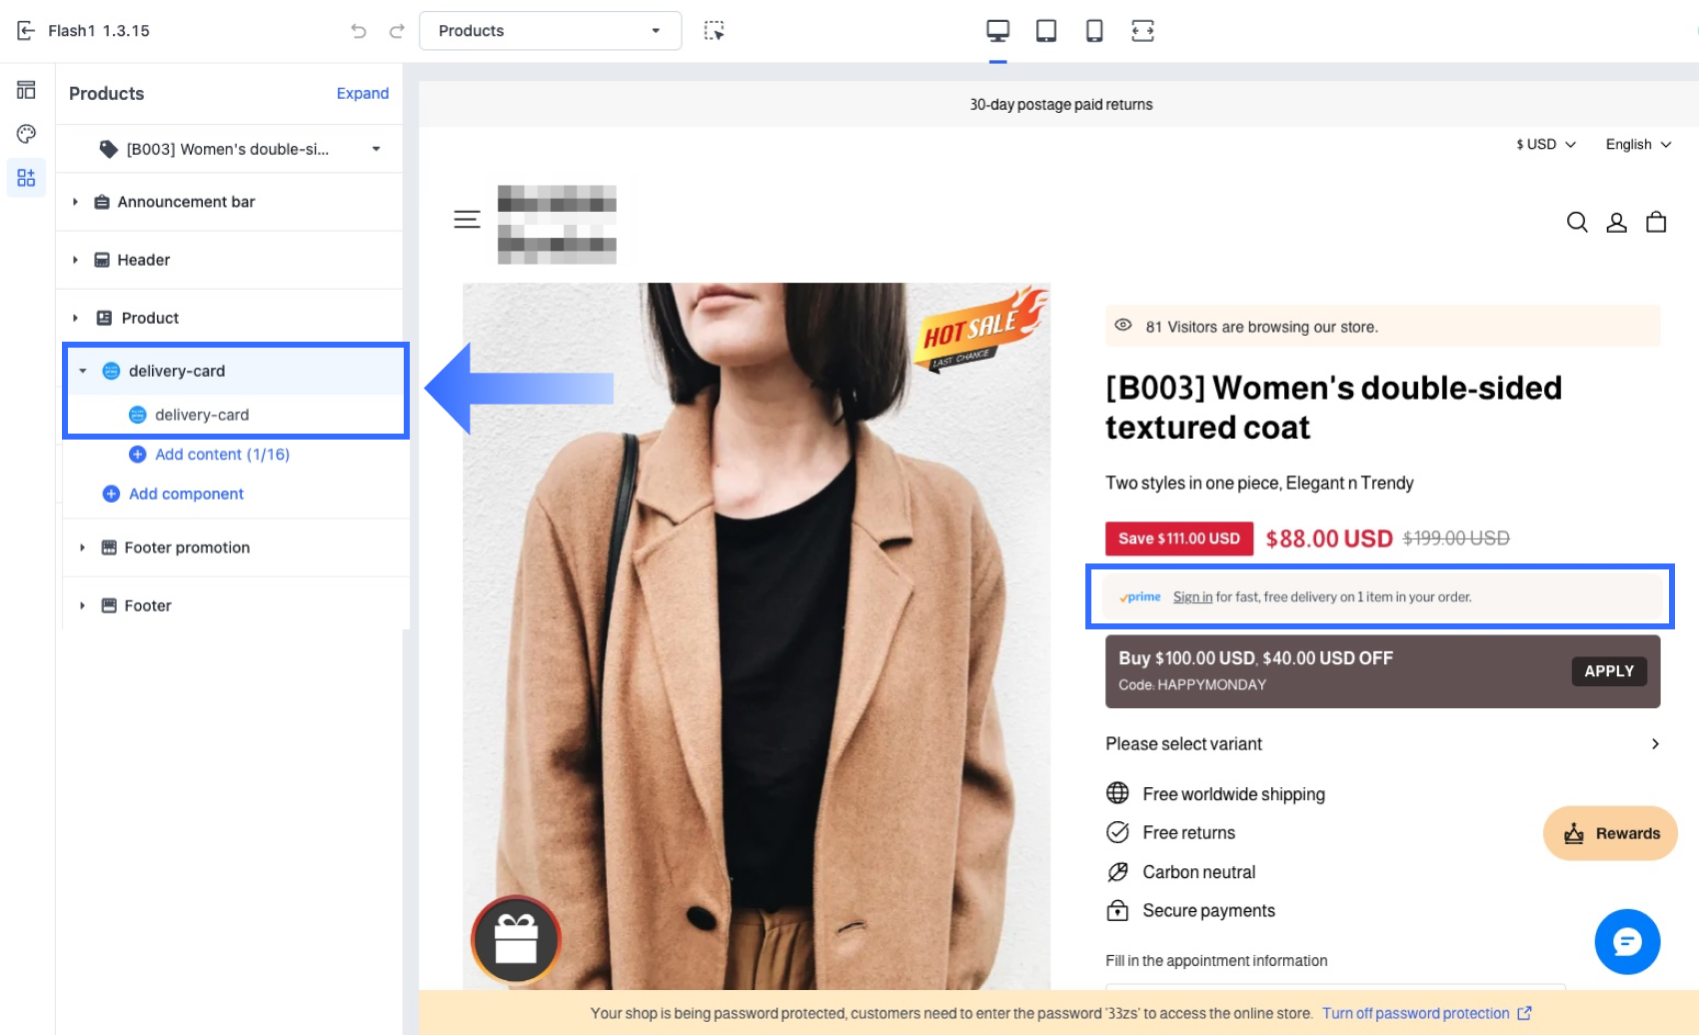The image size is (1699, 1036).
Task: Open the product selector dropdown
Action: point(232,149)
